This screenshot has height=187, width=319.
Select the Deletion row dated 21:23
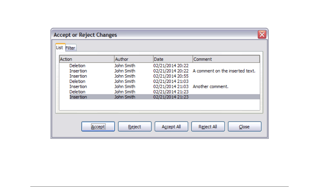159,92
